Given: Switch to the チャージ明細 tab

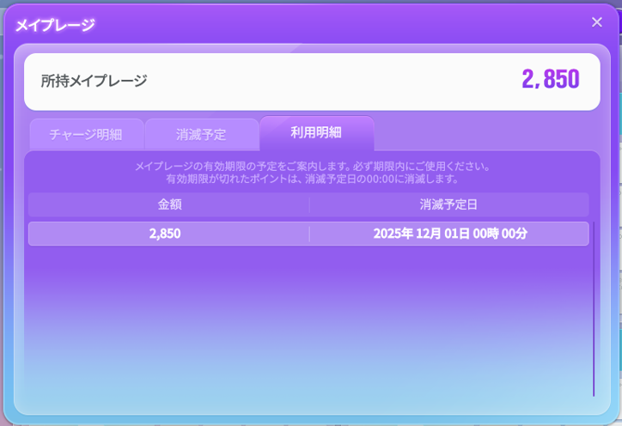Looking at the screenshot, I should (x=86, y=135).
